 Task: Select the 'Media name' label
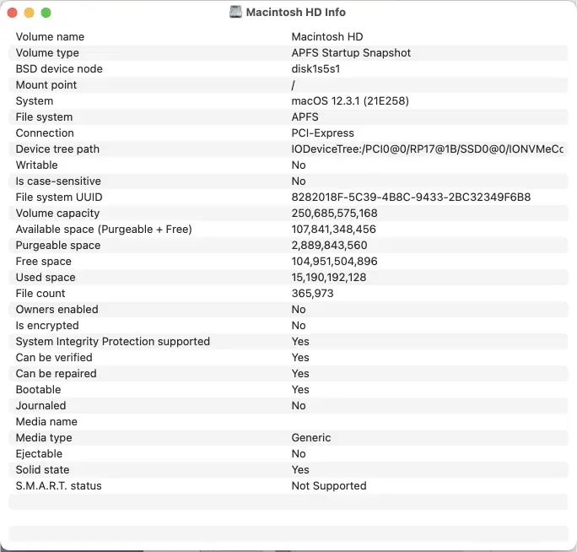pyautogui.click(x=46, y=422)
